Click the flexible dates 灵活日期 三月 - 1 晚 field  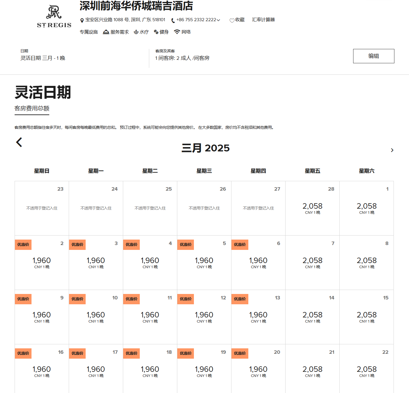point(43,58)
